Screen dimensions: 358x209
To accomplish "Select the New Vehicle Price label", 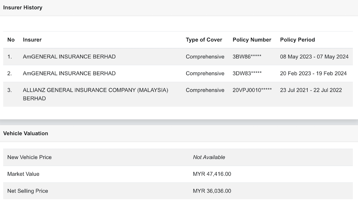I will tap(29, 157).
